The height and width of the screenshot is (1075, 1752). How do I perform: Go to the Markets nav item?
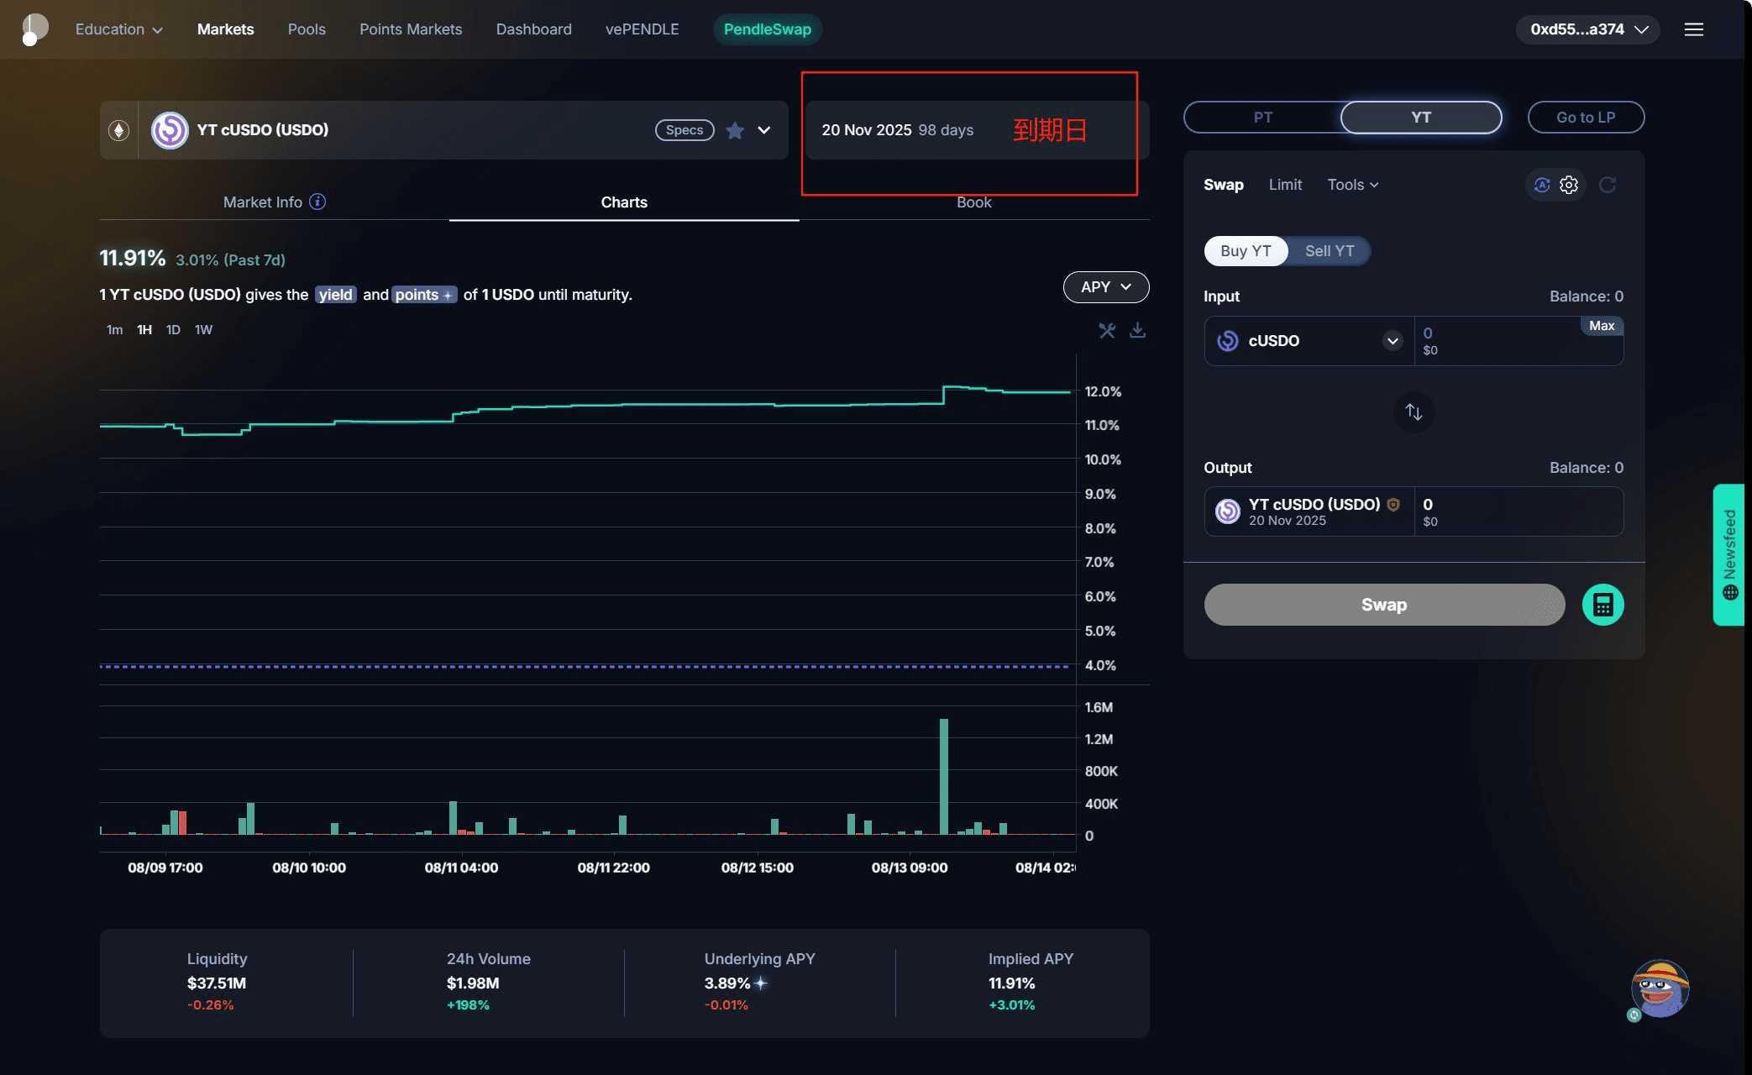coord(225,29)
